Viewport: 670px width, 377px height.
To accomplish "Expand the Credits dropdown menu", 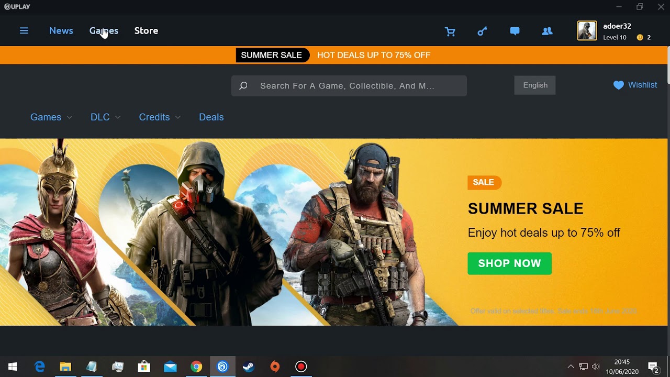I will coord(160,117).
